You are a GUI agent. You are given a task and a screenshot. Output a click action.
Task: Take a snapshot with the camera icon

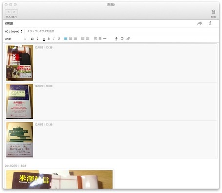[x=122, y=39]
